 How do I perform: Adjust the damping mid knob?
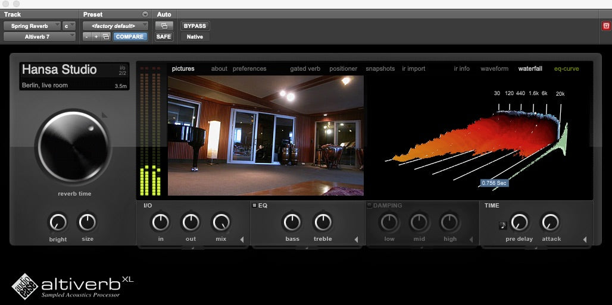419,222
